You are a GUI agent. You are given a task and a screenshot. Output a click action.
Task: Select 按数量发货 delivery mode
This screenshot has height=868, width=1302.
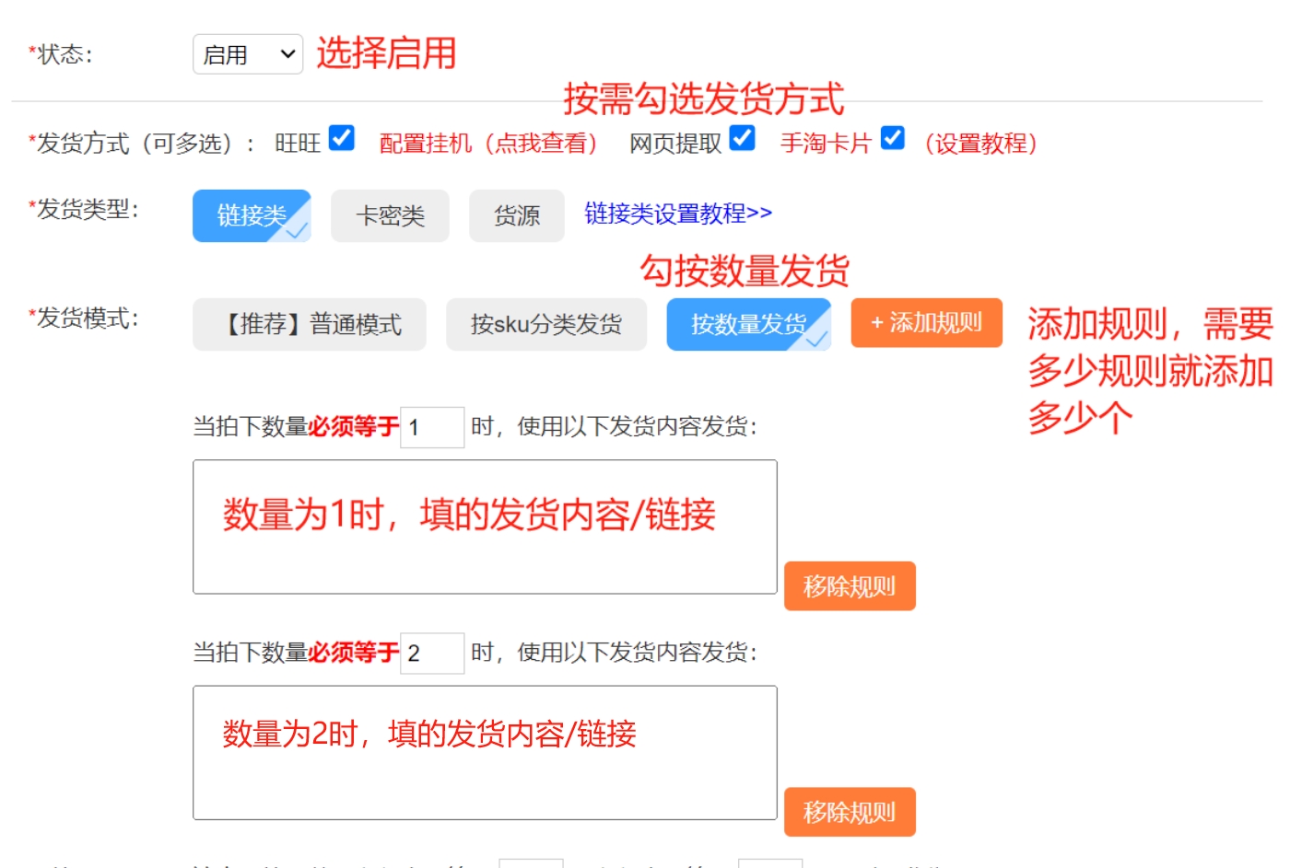point(748,324)
